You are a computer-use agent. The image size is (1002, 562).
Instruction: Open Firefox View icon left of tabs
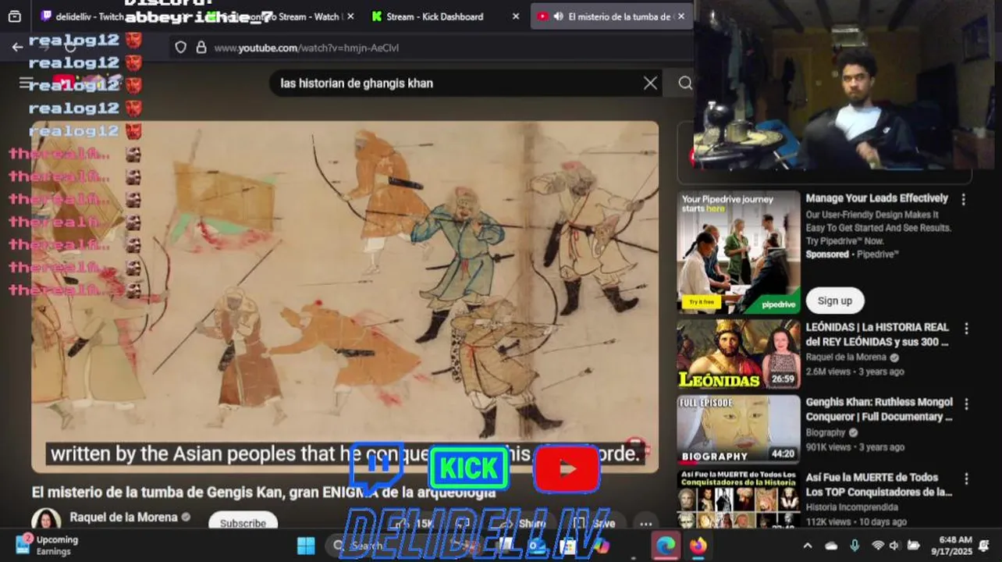14,16
